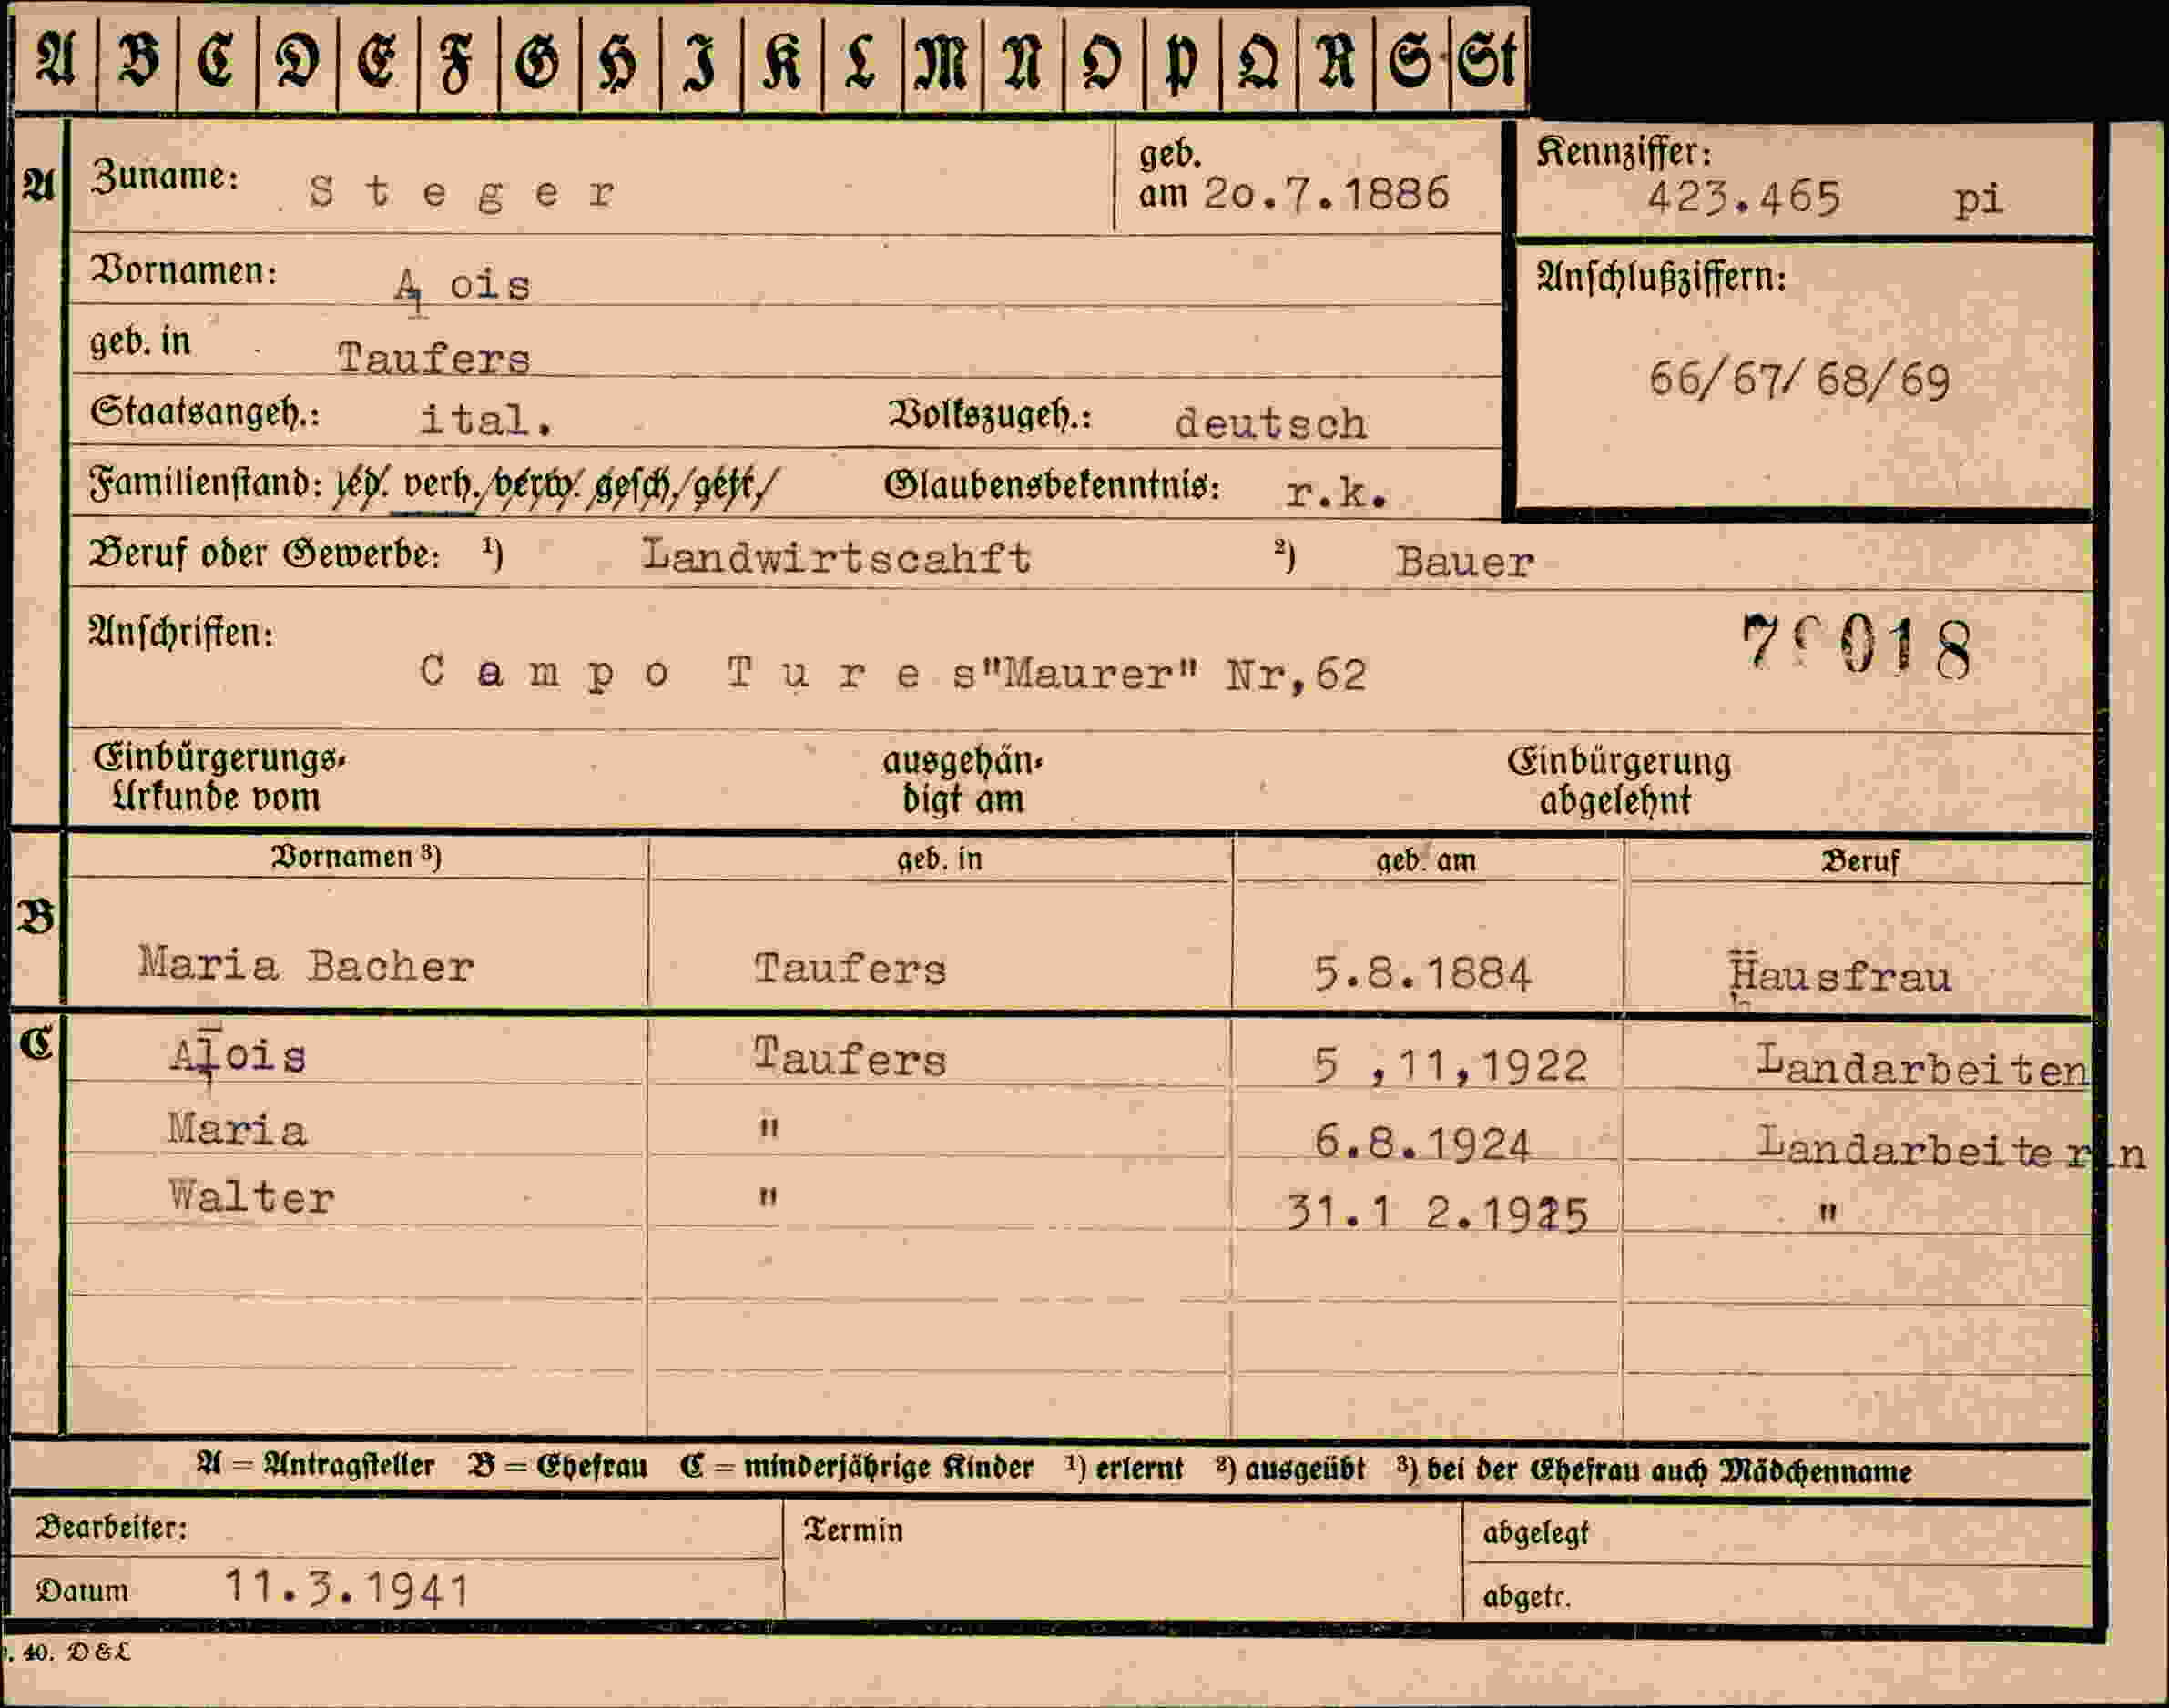The width and height of the screenshot is (2169, 1708).
Task: Click the learned trade "Landwirtscahft"
Action: click(835, 557)
